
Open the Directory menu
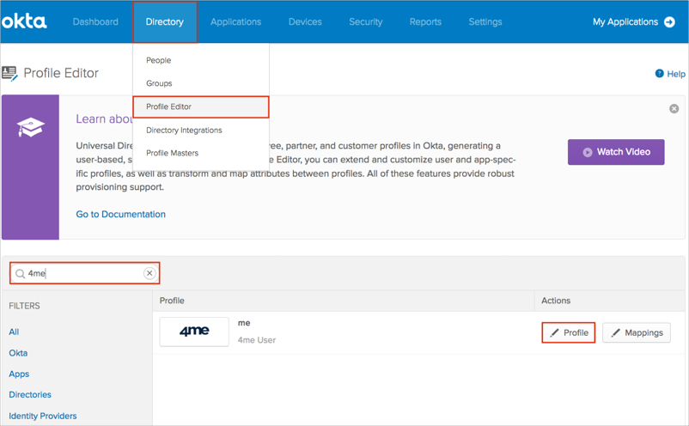click(165, 21)
